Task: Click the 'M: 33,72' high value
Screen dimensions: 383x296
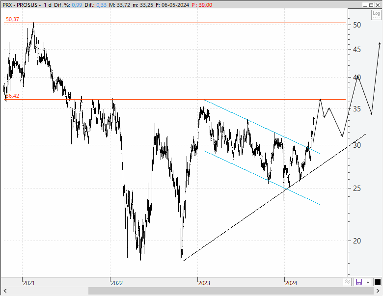Action: coord(120,5)
